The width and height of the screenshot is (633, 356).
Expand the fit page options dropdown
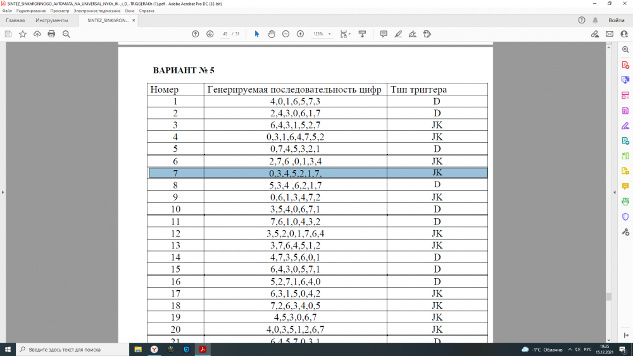click(x=345, y=34)
